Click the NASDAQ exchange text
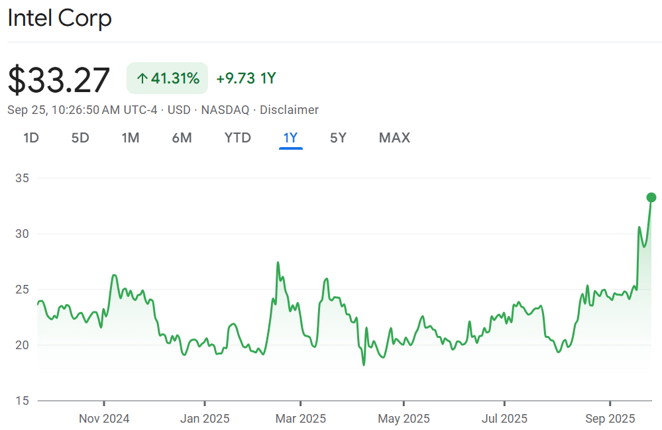The height and width of the screenshot is (430, 662). [225, 110]
